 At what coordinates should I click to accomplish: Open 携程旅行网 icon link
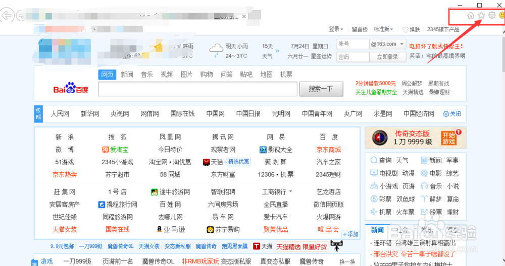pos(118,205)
